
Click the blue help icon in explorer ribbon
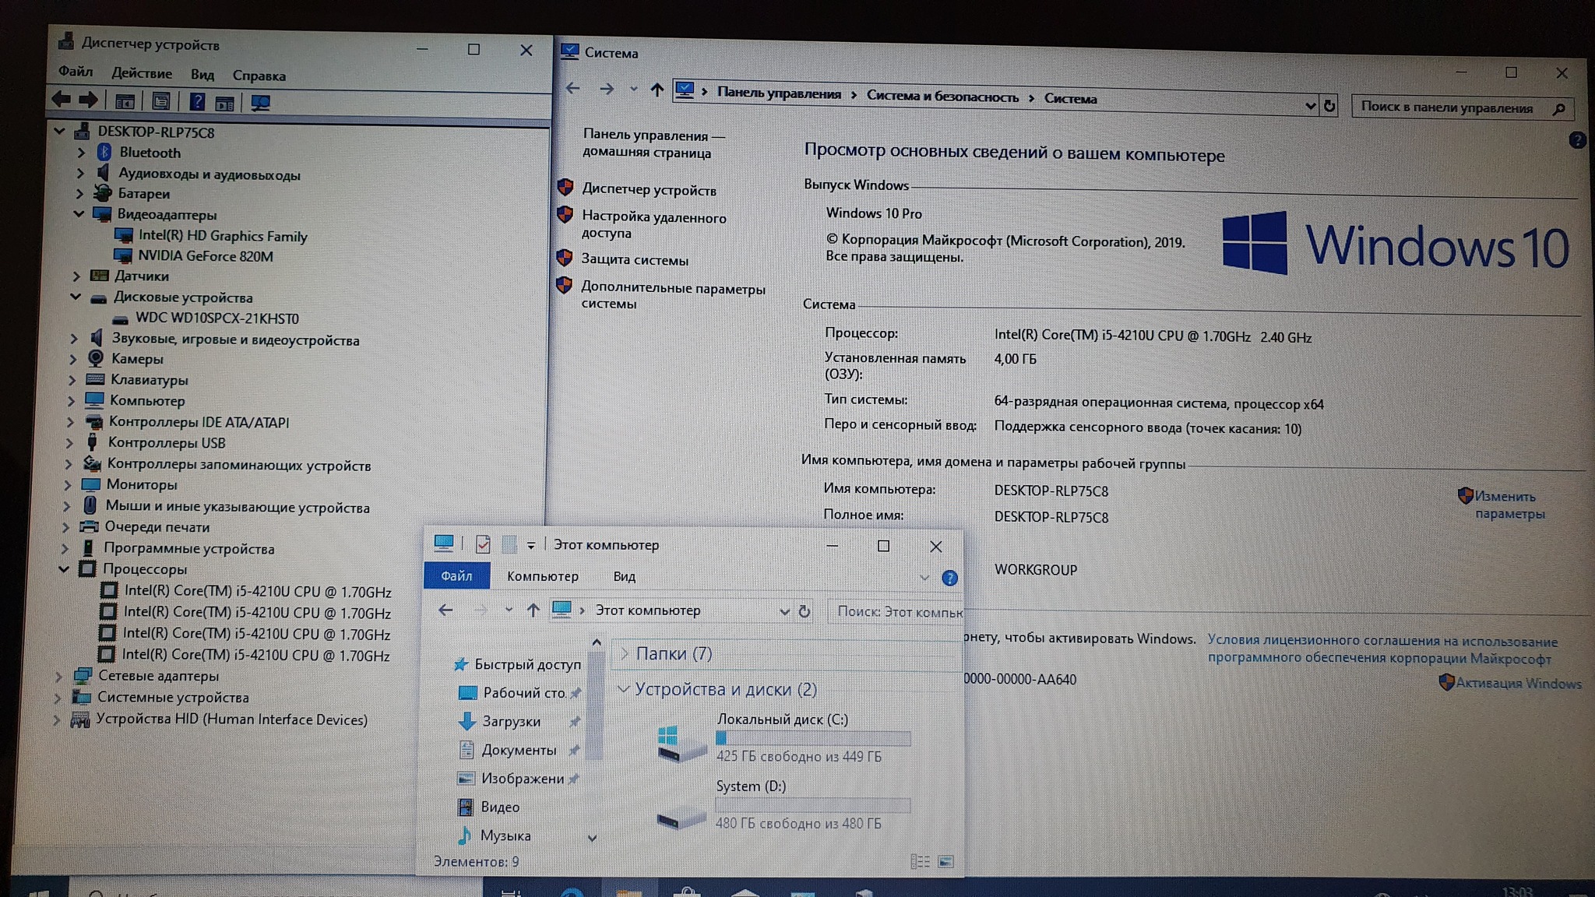(949, 578)
